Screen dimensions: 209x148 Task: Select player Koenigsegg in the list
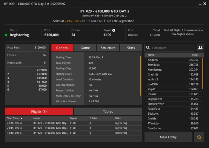[x=173, y=70]
